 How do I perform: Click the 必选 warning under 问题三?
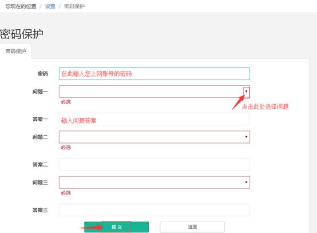click(x=66, y=193)
